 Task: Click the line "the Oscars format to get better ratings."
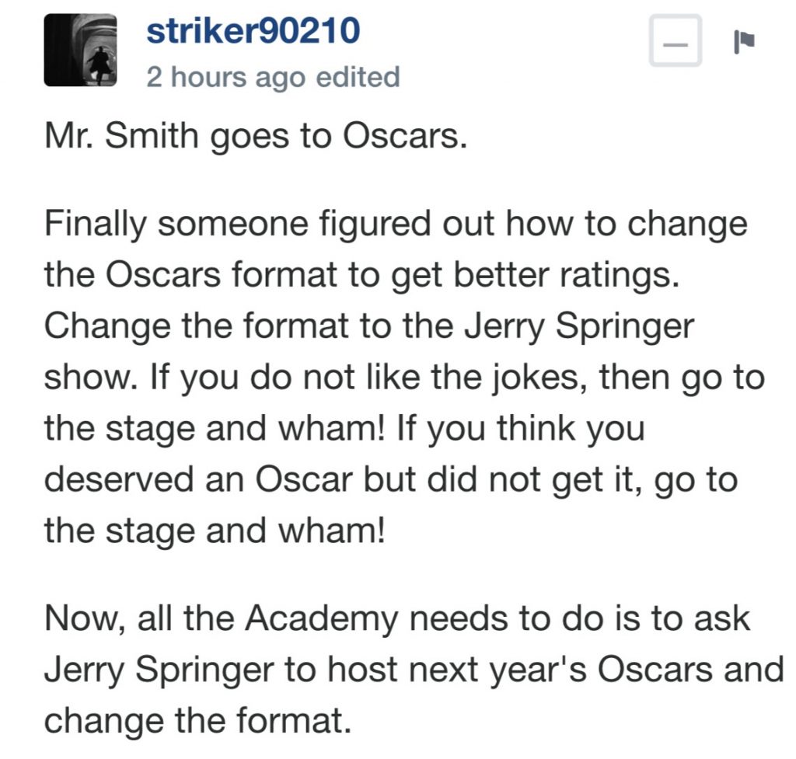tap(362, 276)
